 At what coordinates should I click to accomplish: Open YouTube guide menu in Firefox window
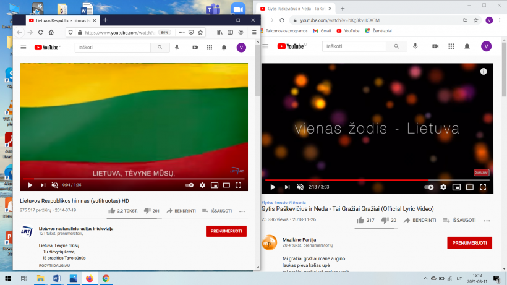click(23, 48)
